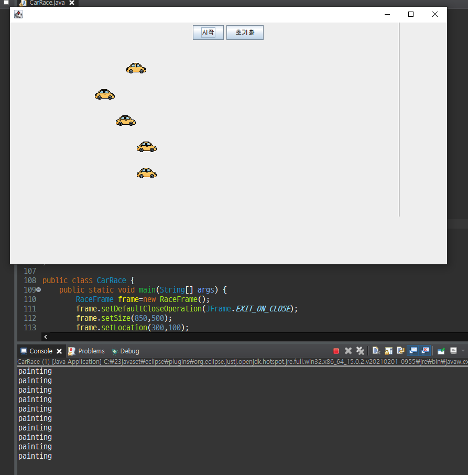
Task: Click the bottom yellow car
Action: coord(147,173)
